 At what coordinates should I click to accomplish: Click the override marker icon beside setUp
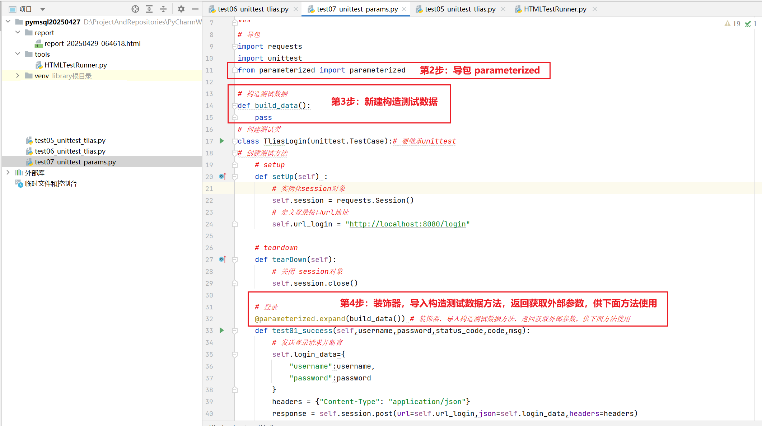coord(222,176)
